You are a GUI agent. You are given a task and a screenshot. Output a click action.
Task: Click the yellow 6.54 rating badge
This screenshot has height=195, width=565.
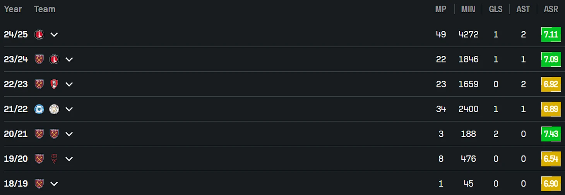pyautogui.click(x=551, y=159)
